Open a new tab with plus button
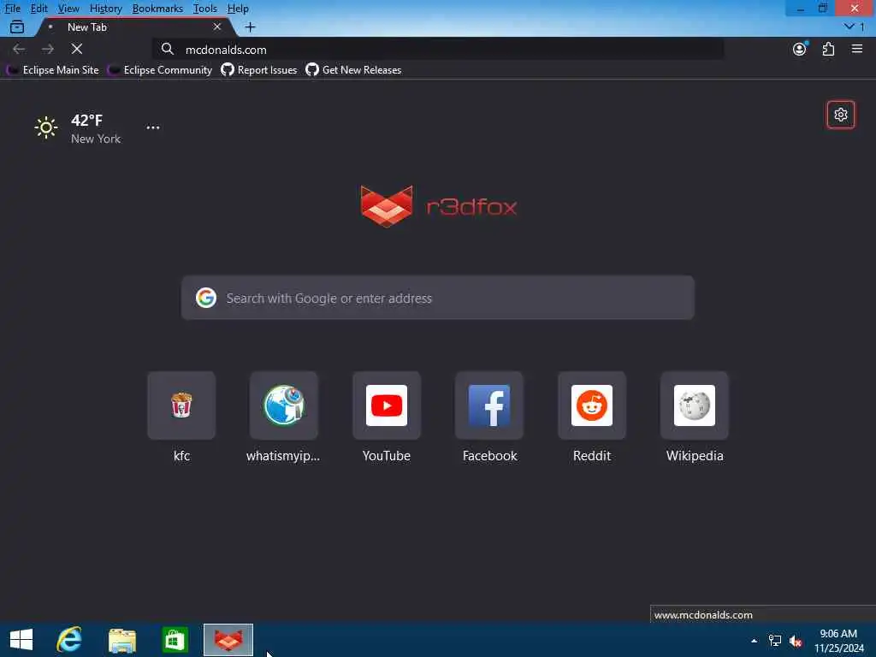 (x=250, y=27)
